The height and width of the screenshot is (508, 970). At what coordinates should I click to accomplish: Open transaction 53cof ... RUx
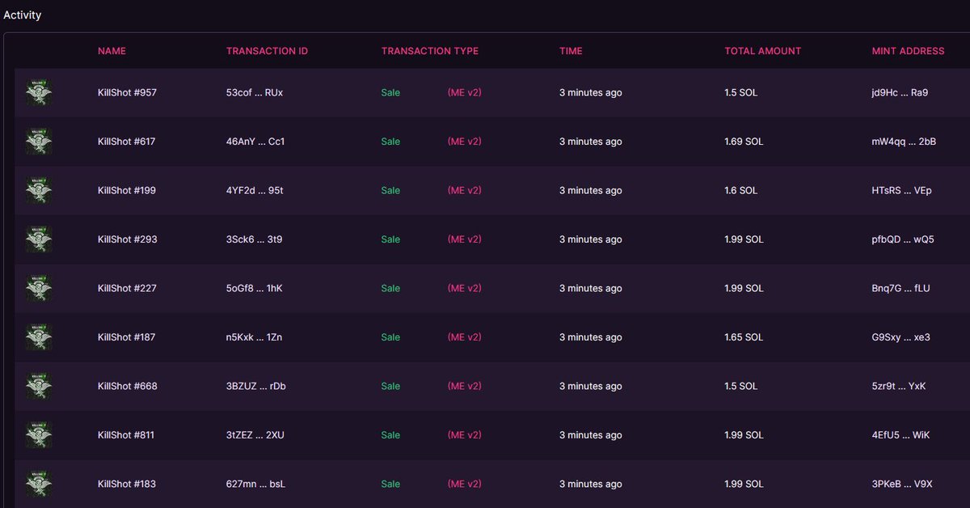click(255, 92)
